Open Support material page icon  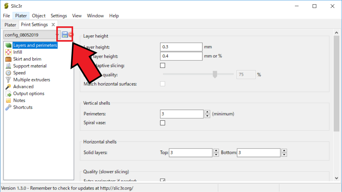(x=8, y=66)
